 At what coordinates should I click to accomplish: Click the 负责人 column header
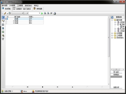36,17
